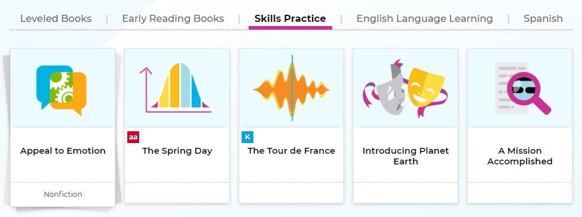Click the Nonfiction label on first card

click(63, 195)
